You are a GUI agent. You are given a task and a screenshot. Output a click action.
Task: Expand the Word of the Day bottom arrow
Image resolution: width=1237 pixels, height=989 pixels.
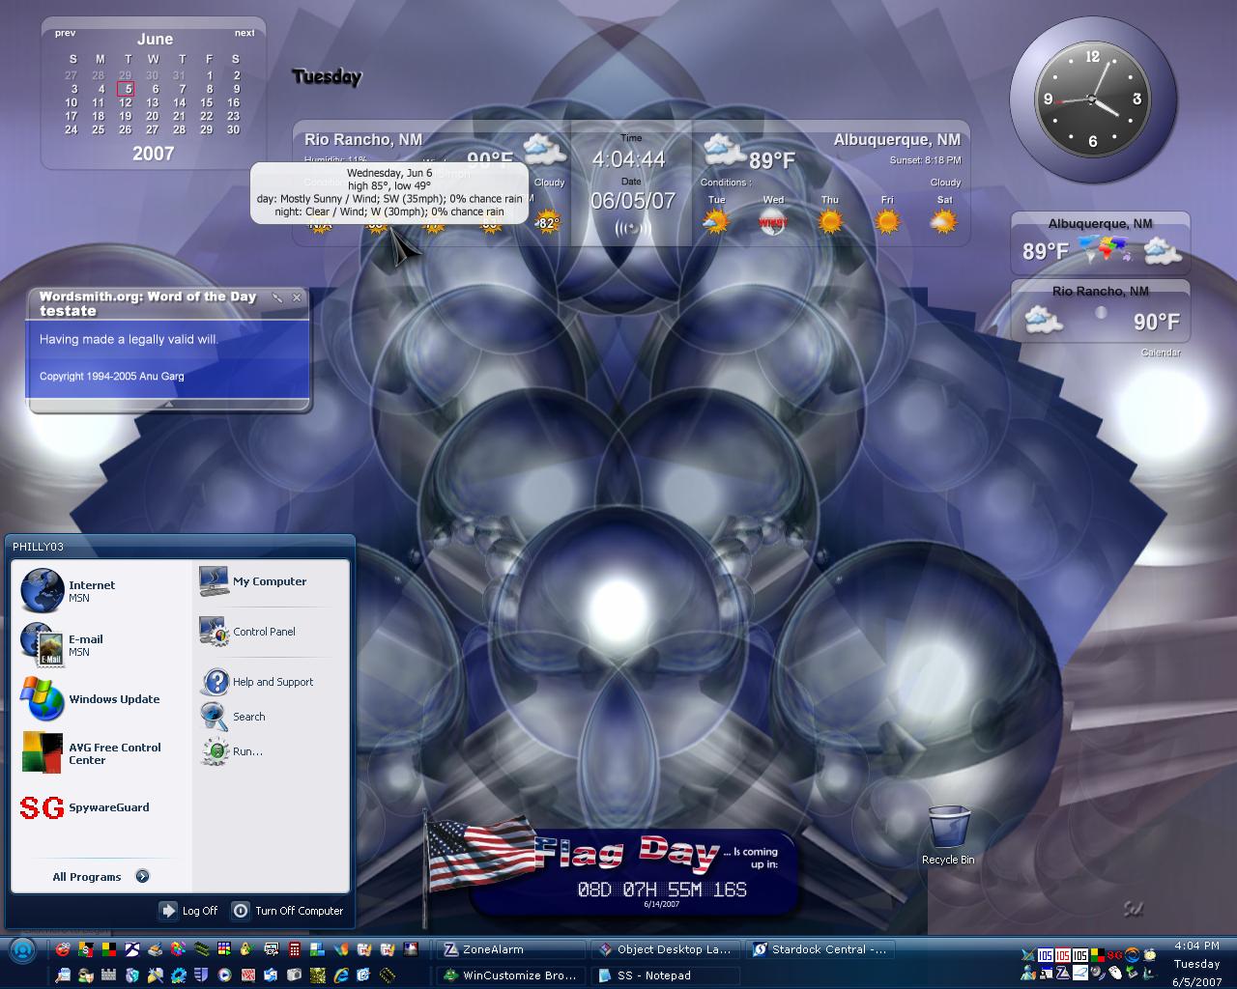[170, 405]
